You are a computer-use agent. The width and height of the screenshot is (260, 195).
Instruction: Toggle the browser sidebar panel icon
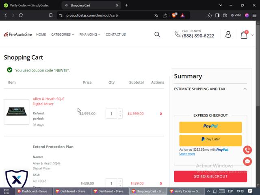pos(217,15)
